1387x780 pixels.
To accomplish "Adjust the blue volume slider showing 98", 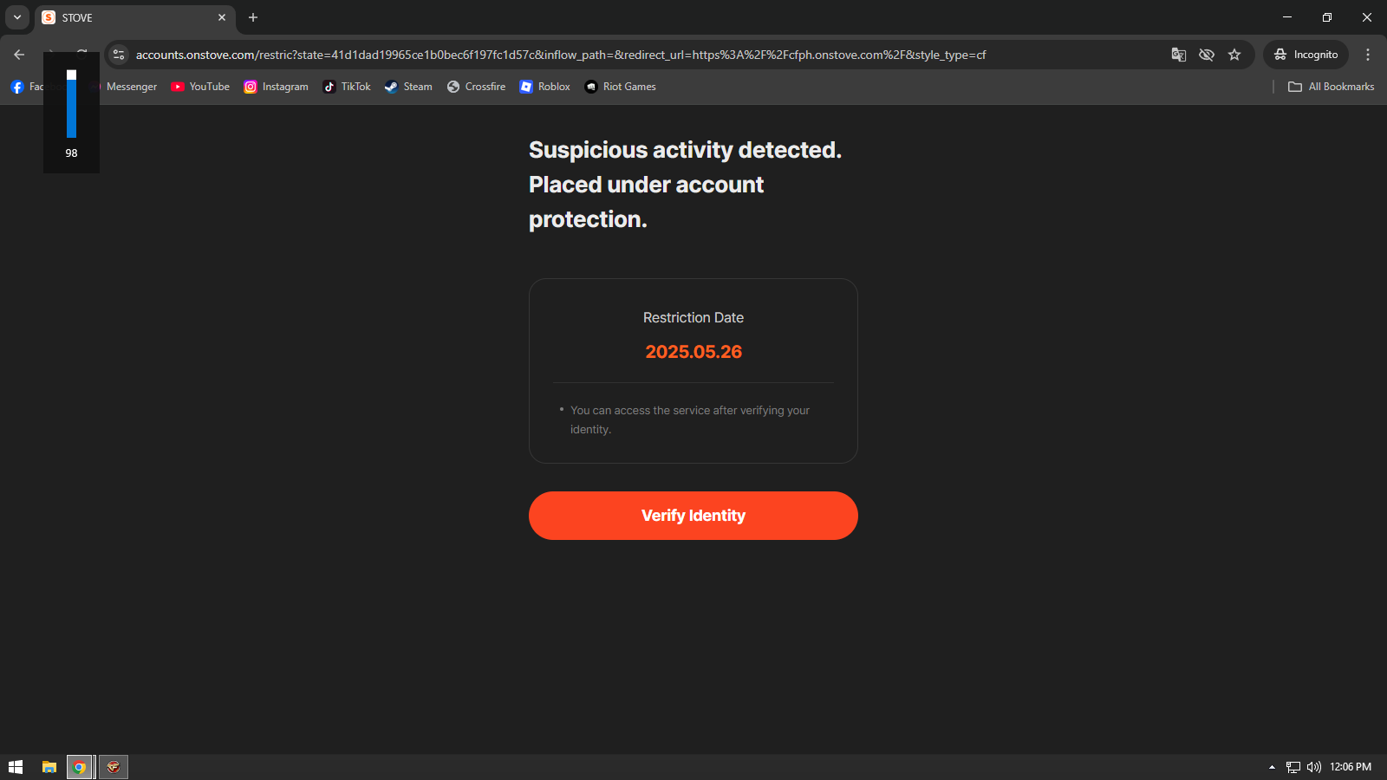I will click(71, 104).
